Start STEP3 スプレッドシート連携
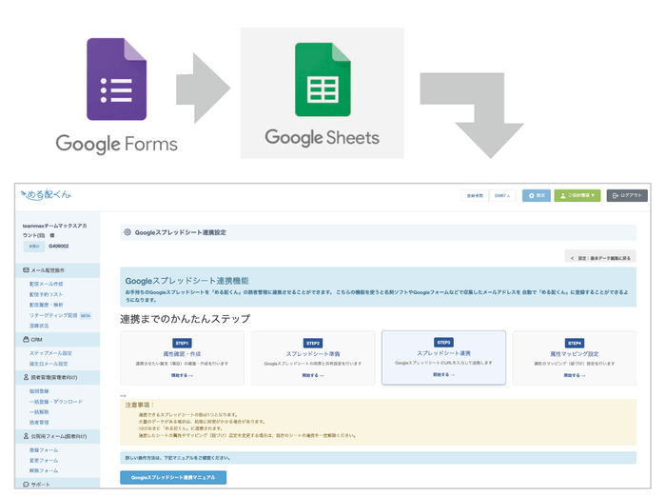Screen dimensions: 666x496 [x=443, y=375]
